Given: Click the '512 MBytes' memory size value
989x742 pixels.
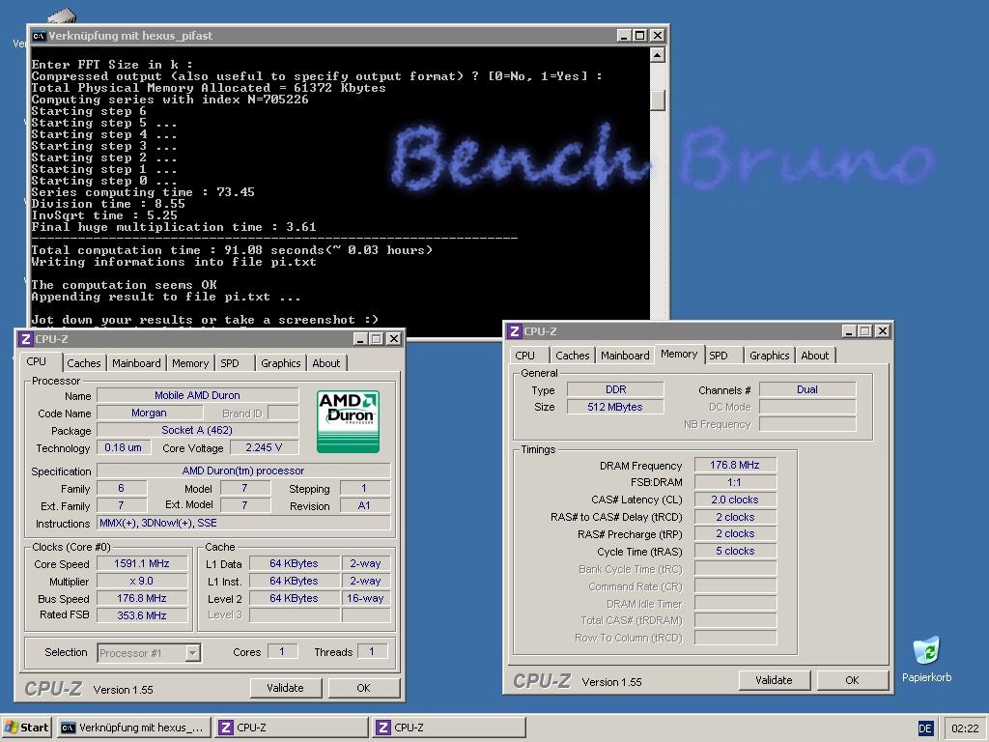Looking at the screenshot, I should pos(615,407).
